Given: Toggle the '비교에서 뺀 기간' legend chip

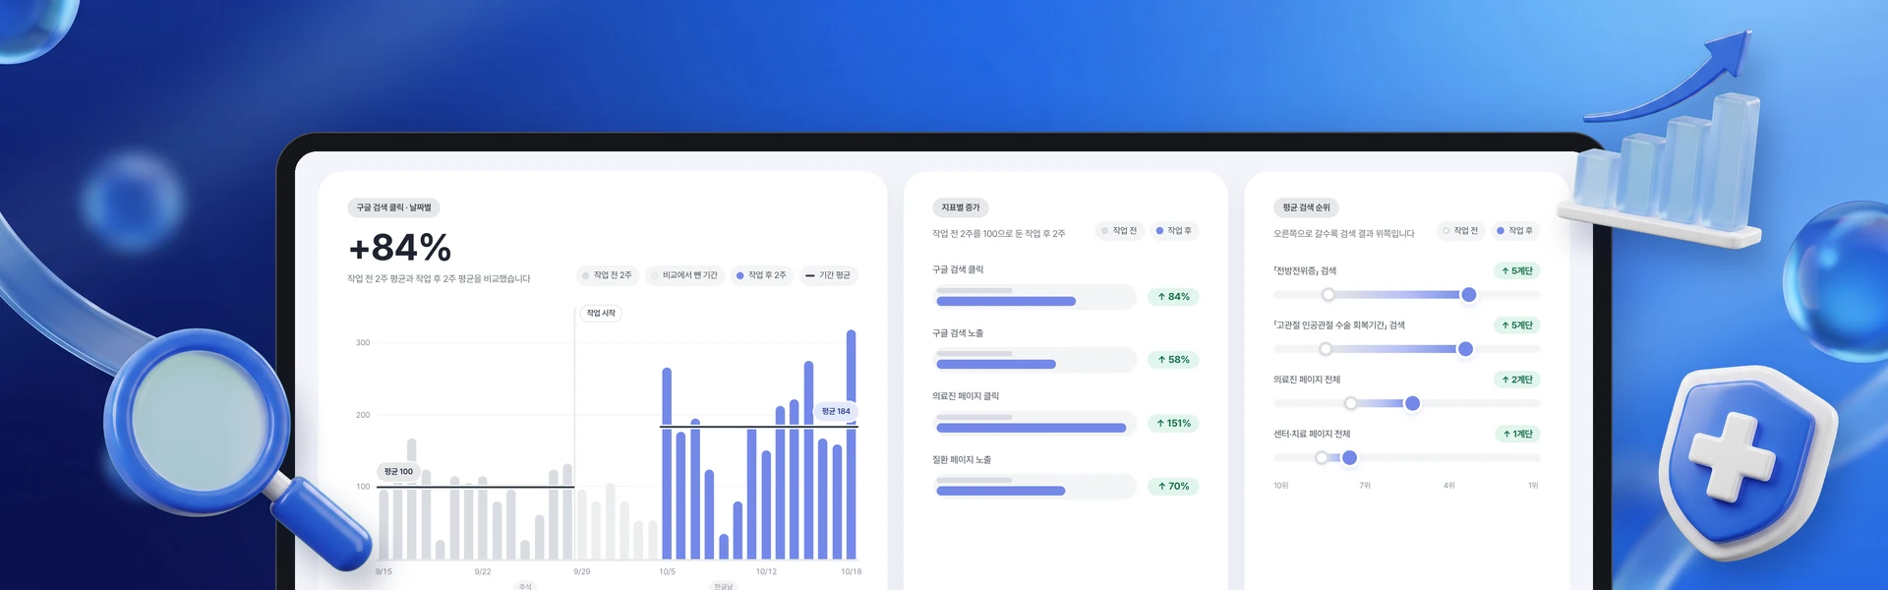Looking at the screenshot, I should [x=684, y=275].
